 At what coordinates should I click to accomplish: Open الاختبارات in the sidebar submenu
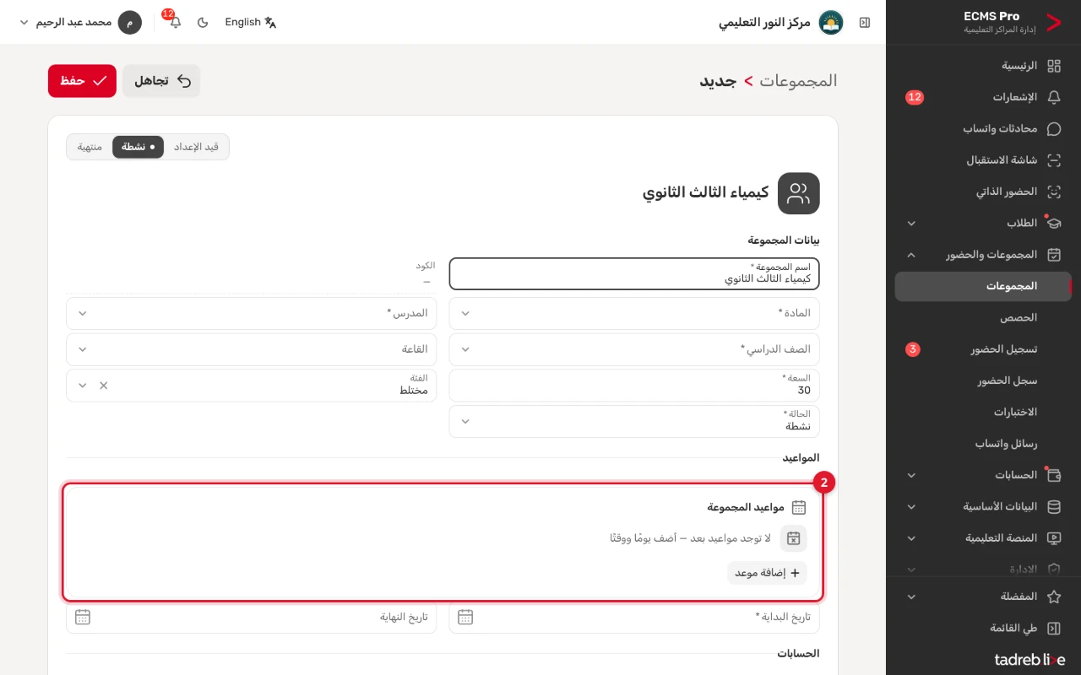point(983,413)
